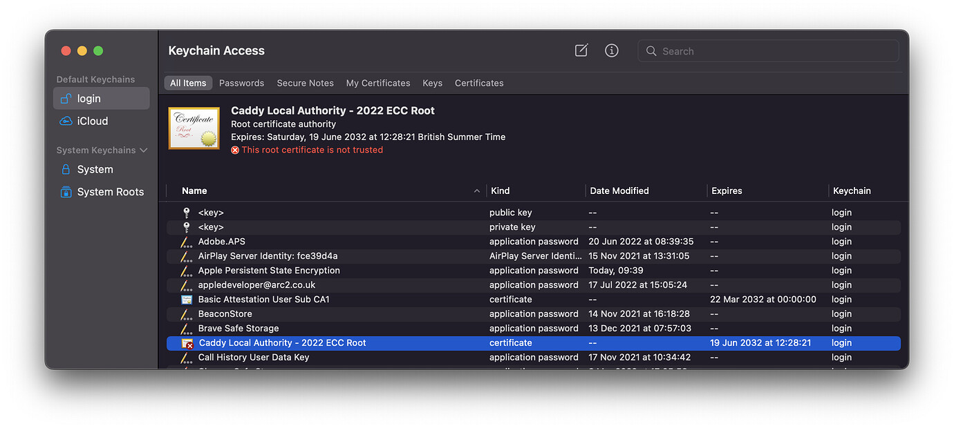Screen dimensions: 954x428
Task: Click the Name column sort arrow
Action: click(476, 191)
